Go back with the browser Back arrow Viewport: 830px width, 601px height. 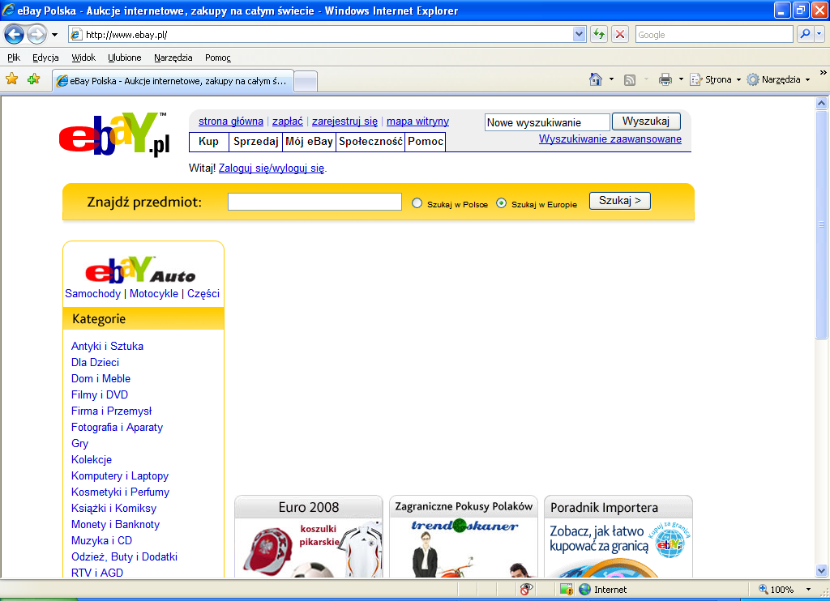tap(15, 35)
